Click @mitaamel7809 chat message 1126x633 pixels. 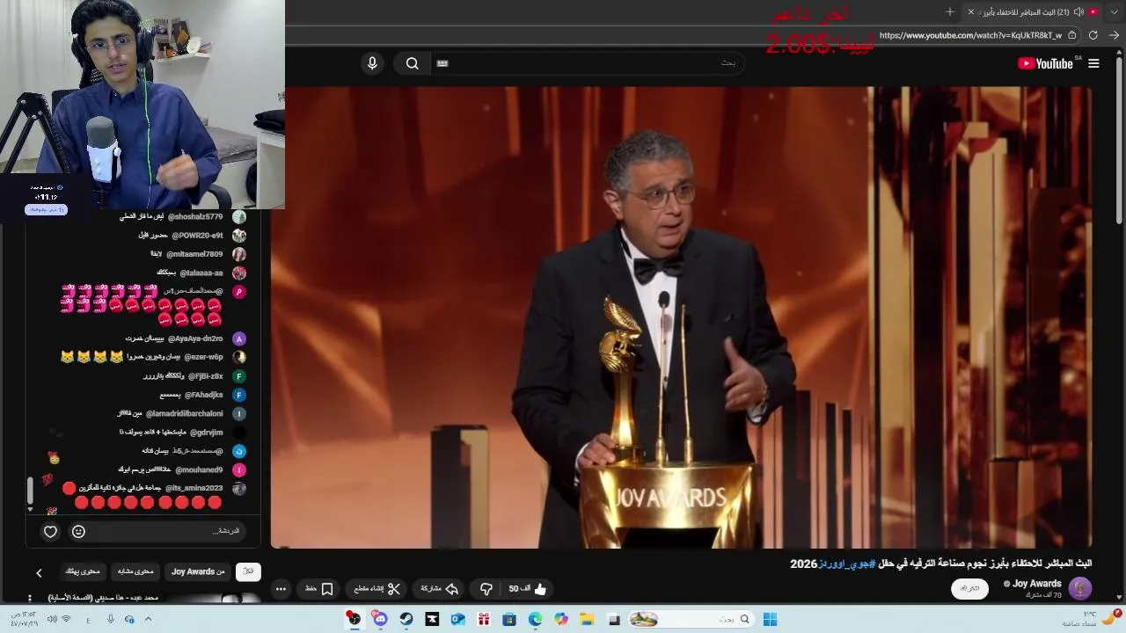coord(186,254)
